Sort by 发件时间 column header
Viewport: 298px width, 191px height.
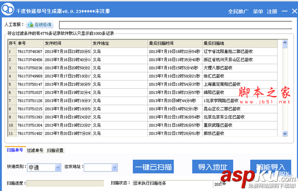coord(67,43)
